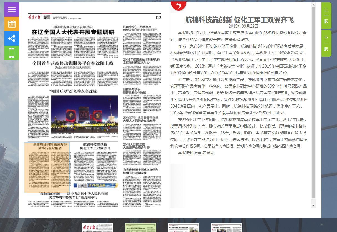337x232 pixels.
Task: Go to previous page with 上一版
Action: coord(326,15)
